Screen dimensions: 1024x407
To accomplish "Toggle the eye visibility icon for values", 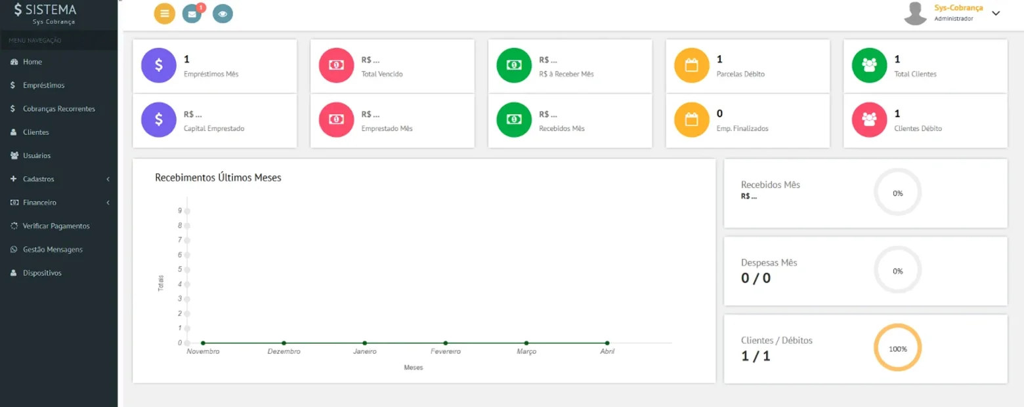I will pos(223,13).
